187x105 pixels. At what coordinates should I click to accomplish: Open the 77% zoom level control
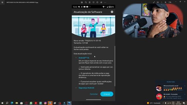point(170,2)
